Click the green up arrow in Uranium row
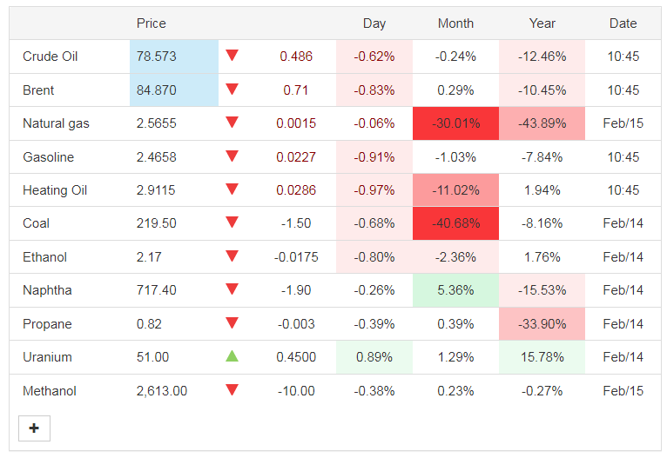This screenshot has width=667, height=458. [x=232, y=355]
